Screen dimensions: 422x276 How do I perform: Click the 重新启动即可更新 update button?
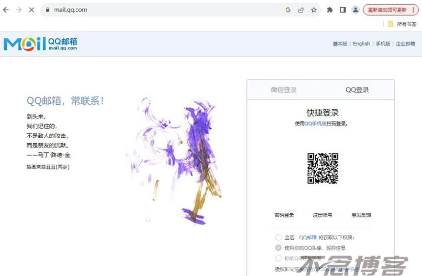(x=387, y=10)
